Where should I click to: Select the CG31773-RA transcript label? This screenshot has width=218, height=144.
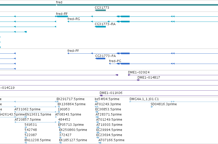tap(105, 24)
